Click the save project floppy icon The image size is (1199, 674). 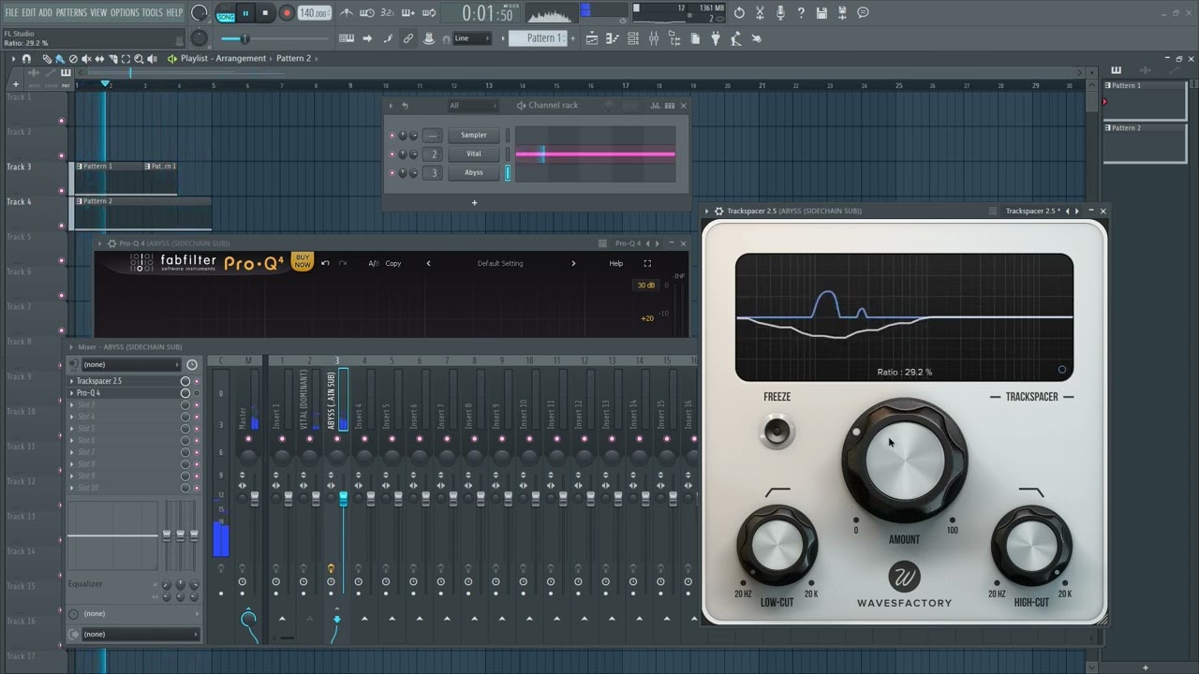(x=822, y=13)
